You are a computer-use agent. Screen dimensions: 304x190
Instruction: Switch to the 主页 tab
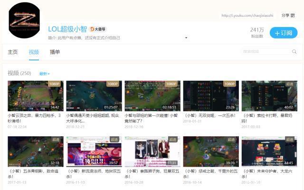tap(13, 52)
